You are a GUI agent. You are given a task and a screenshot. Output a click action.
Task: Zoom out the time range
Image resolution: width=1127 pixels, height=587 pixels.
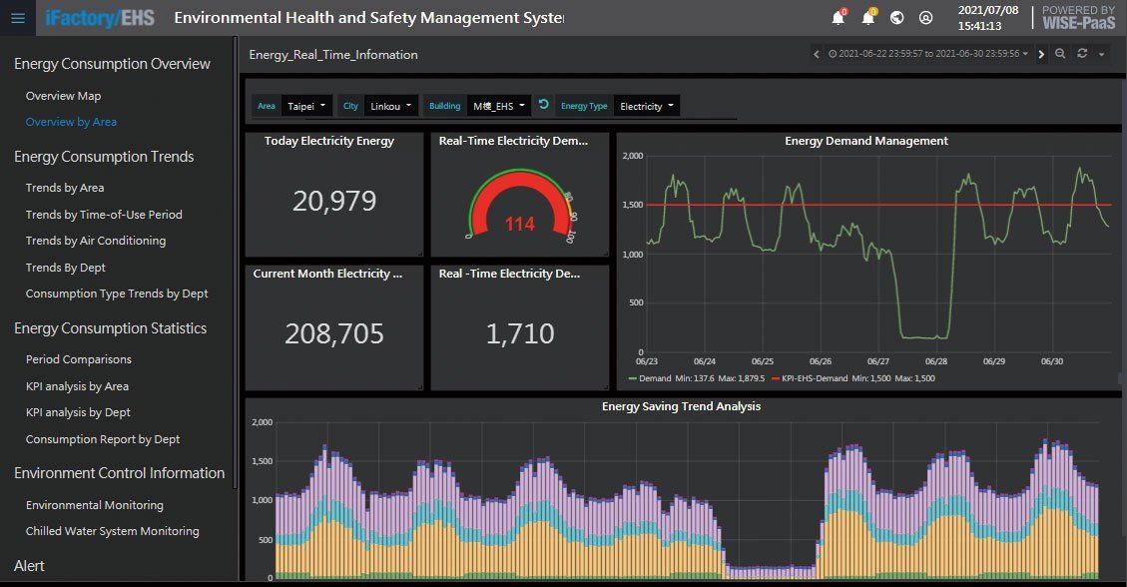click(1060, 54)
